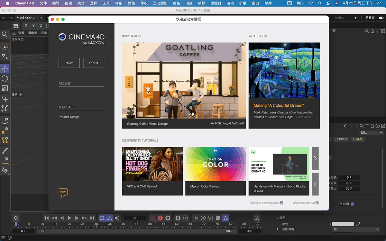Click the search magnifier in left toolbar
The height and width of the screenshot is (241, 386).
click(5, 34)
